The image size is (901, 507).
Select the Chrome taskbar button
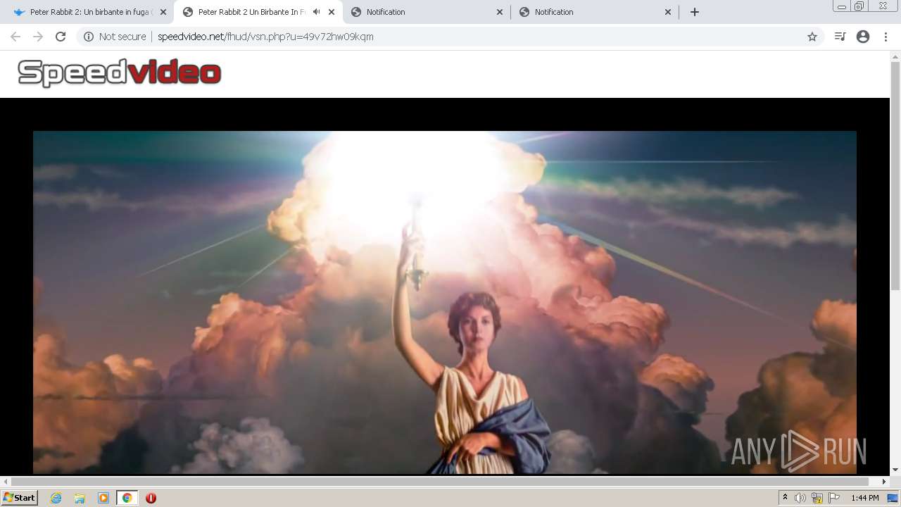(x=127, y=498)
